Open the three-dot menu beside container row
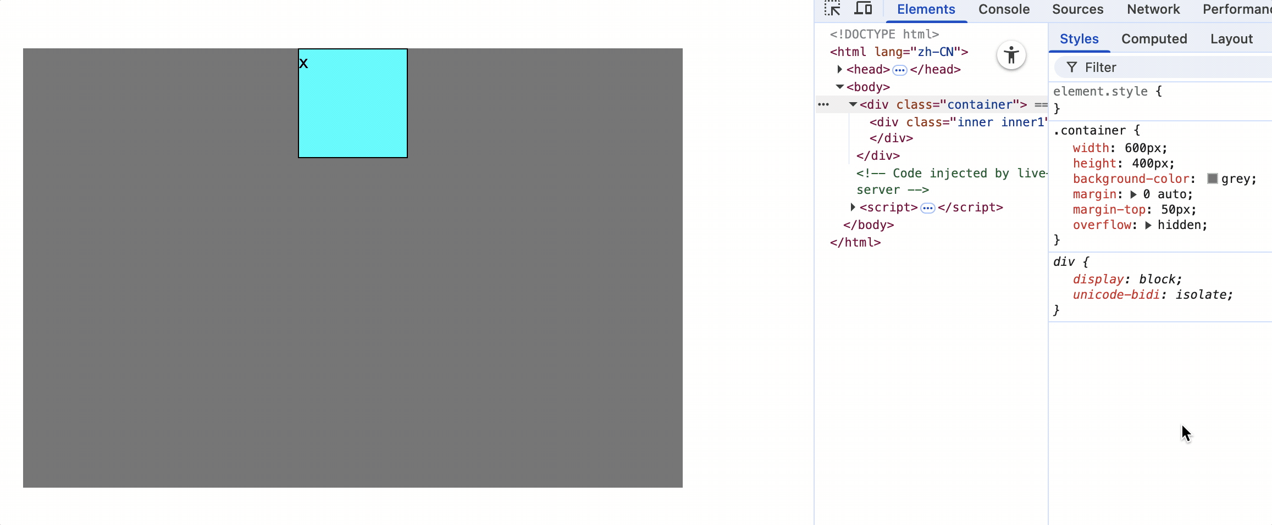The height and width of the screenshot is (525, 1272). (823, 104)
